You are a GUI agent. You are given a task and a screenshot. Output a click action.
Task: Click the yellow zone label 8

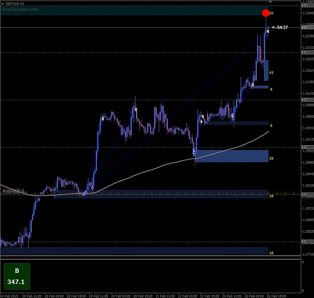tap(271, 126)
